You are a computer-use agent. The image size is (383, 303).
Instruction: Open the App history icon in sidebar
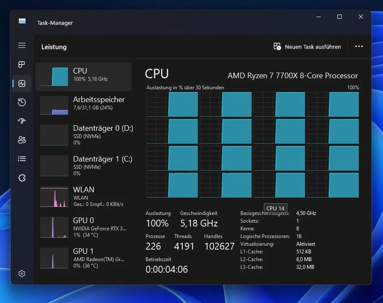click(x=22, y=102)
